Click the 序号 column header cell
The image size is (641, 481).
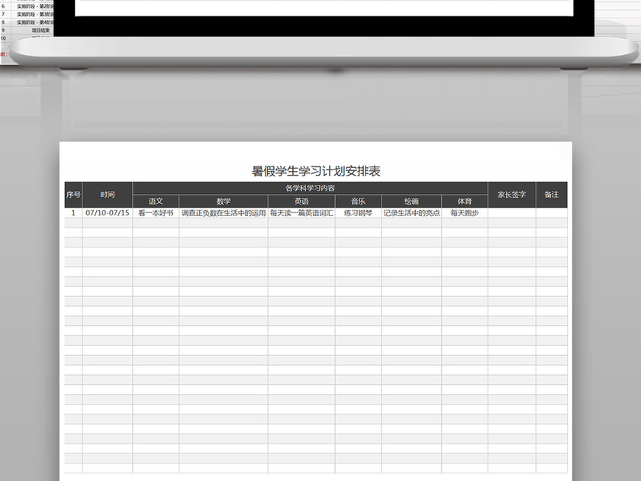tap(74, 195)
